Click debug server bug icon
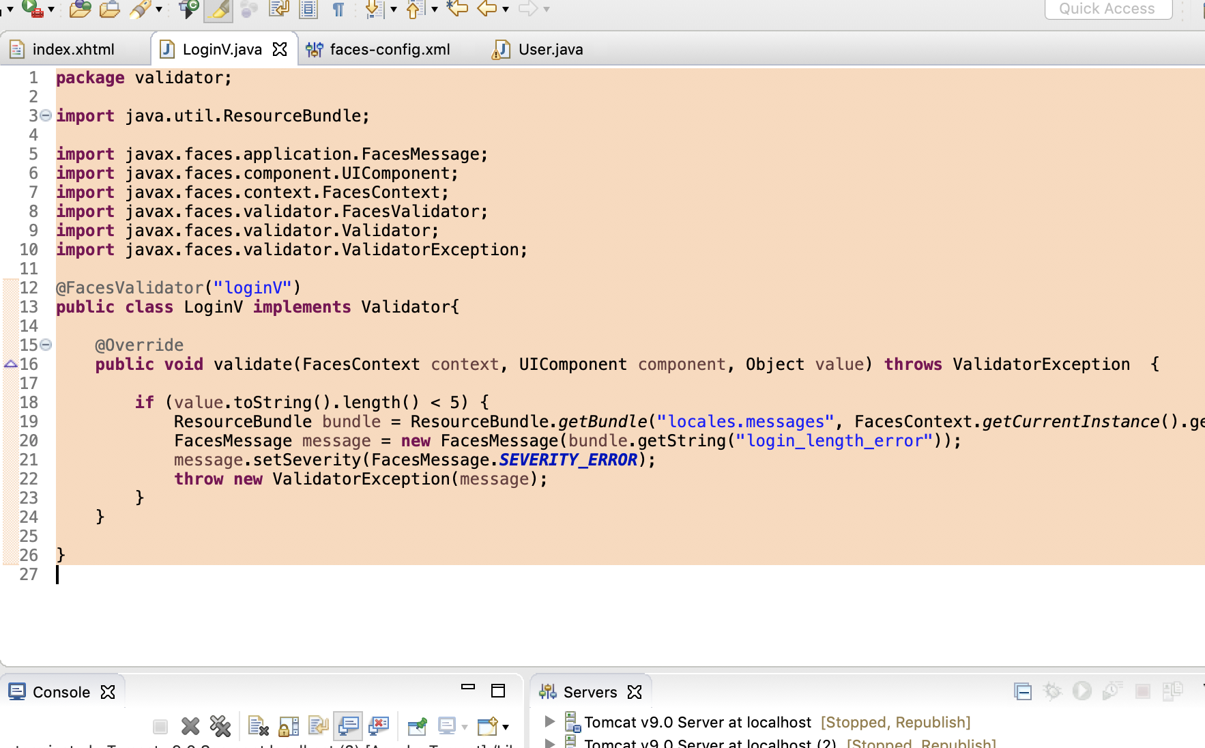1205x748 pixels. point(1052,691)
